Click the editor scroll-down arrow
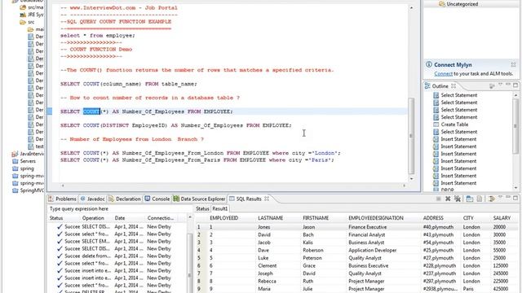This screenshot has width=522, height=293. 411,179
